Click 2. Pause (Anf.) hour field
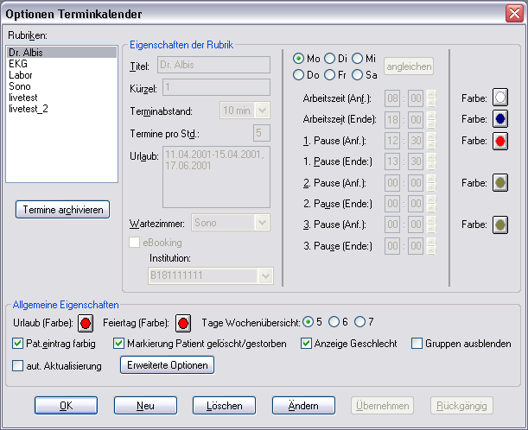Screen dimensions: 528x430 [x=392, y=183]
